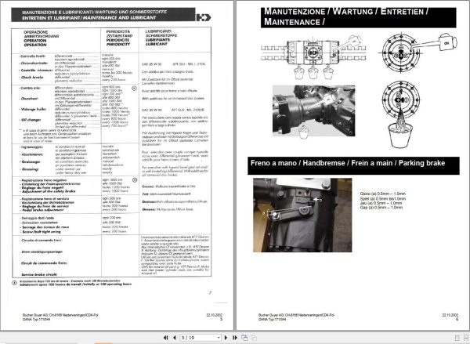
Task: Click the parking brake lever photo
Action: (302, 215)
